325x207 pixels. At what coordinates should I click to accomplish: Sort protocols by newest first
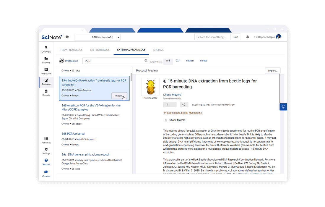tap(190, 61)
